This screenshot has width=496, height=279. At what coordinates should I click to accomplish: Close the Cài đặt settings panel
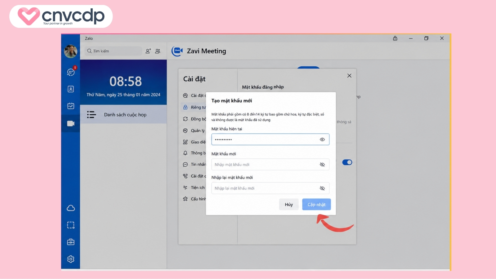349,76
